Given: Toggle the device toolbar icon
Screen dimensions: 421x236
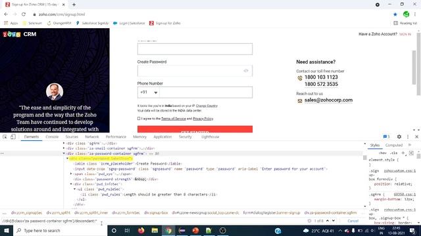Looking at the screenshot, I should point(13,137).
